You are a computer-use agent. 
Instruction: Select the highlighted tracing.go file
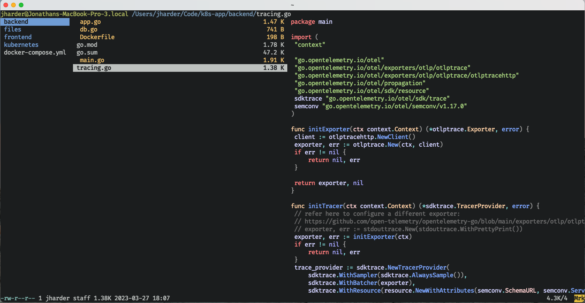pos(180,68)
